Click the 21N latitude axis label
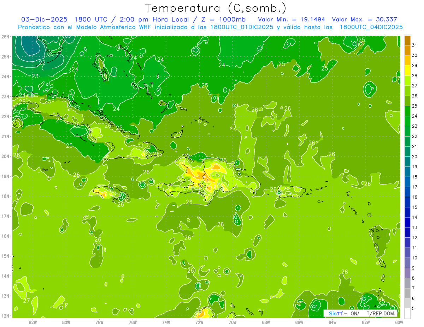Image resolution: width=424 pixels, height=327 pixels. (x=5, y=137)
